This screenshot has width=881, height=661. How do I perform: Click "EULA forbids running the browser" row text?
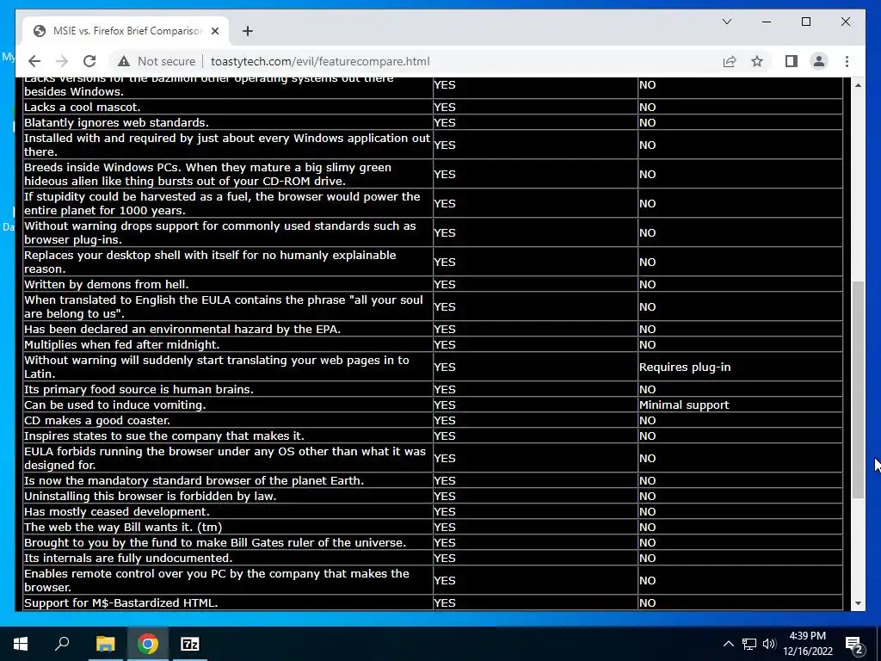click(x=225, y=458)
